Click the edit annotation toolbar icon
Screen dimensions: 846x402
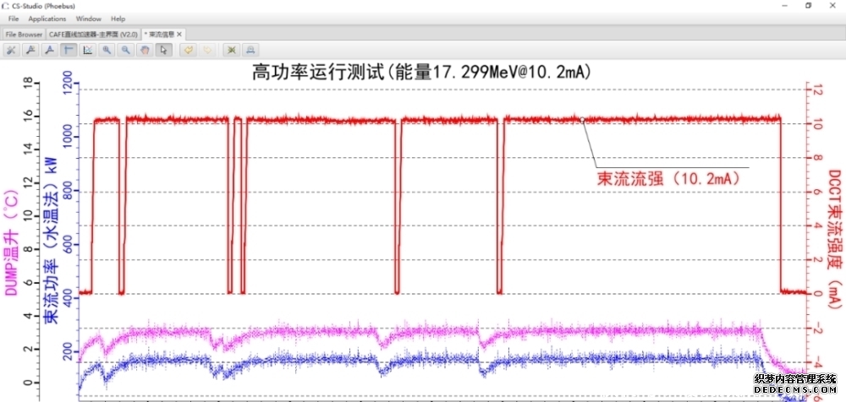click(x=49, y=50)
